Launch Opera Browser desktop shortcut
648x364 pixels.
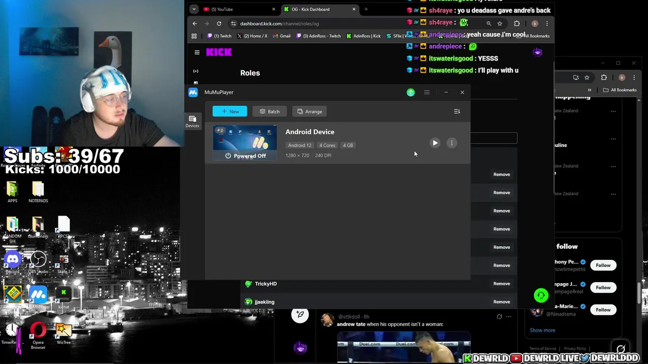point(38,336)
